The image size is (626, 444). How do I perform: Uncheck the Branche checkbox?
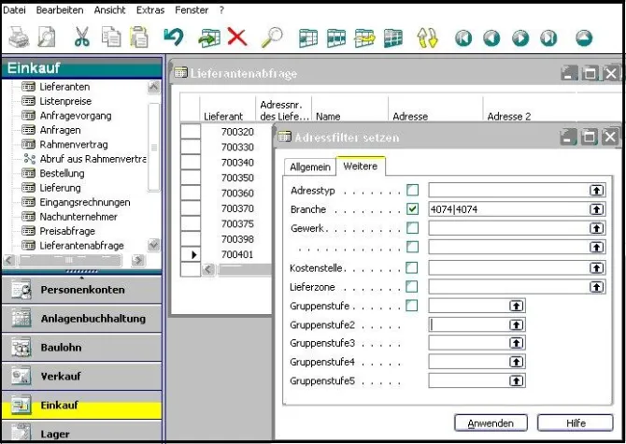tap(412, 209)
